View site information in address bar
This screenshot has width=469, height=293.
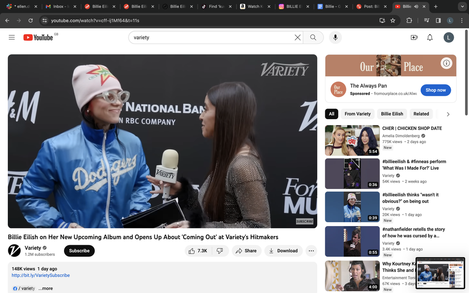pos(44,21)
